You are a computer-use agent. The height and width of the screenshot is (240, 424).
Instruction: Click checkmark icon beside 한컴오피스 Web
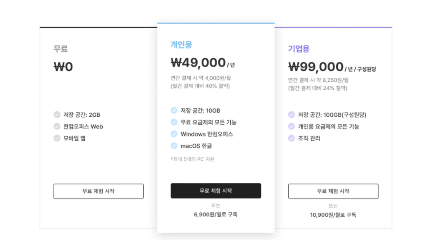coord(57,126)
